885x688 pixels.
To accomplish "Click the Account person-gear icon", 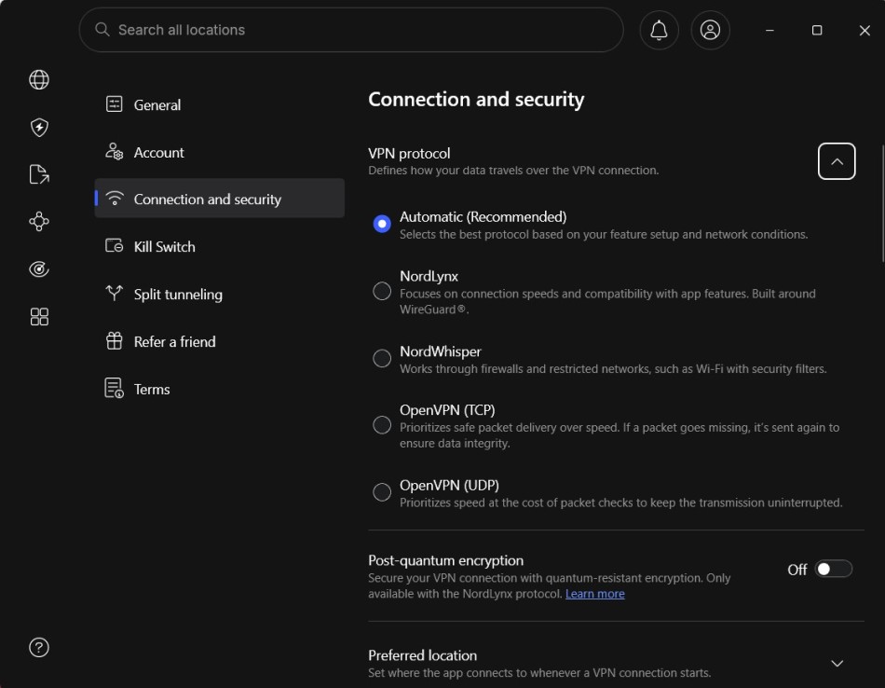I will pyautogui.click(x=114, y=151).
